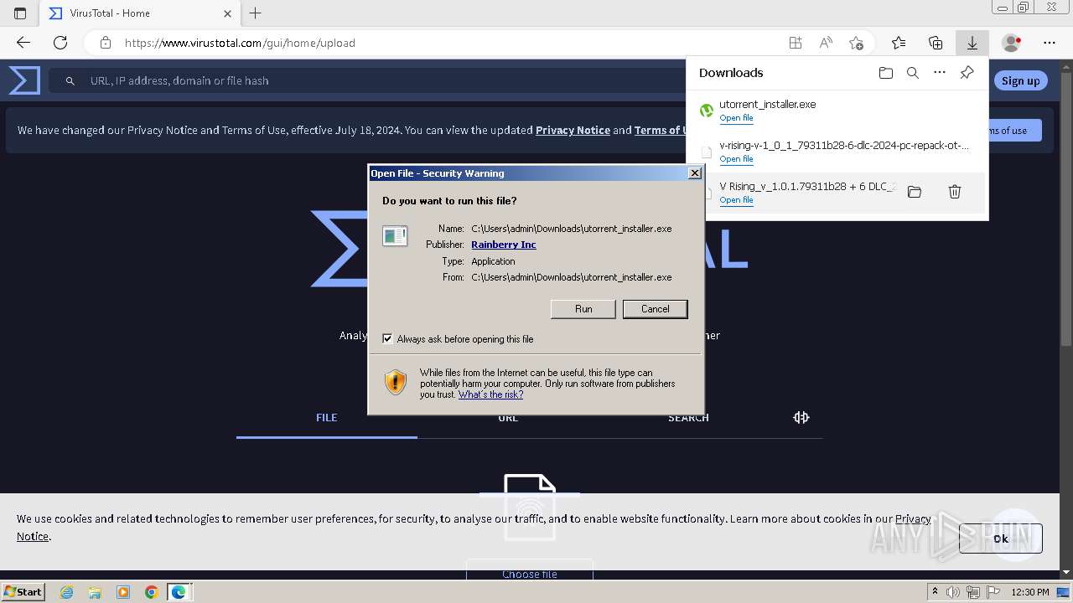The width and height of the screenshot is (1073, 603).
Task: Open File Explorer from taskbar
Action: pyautogui.click(x=95, y=592)
